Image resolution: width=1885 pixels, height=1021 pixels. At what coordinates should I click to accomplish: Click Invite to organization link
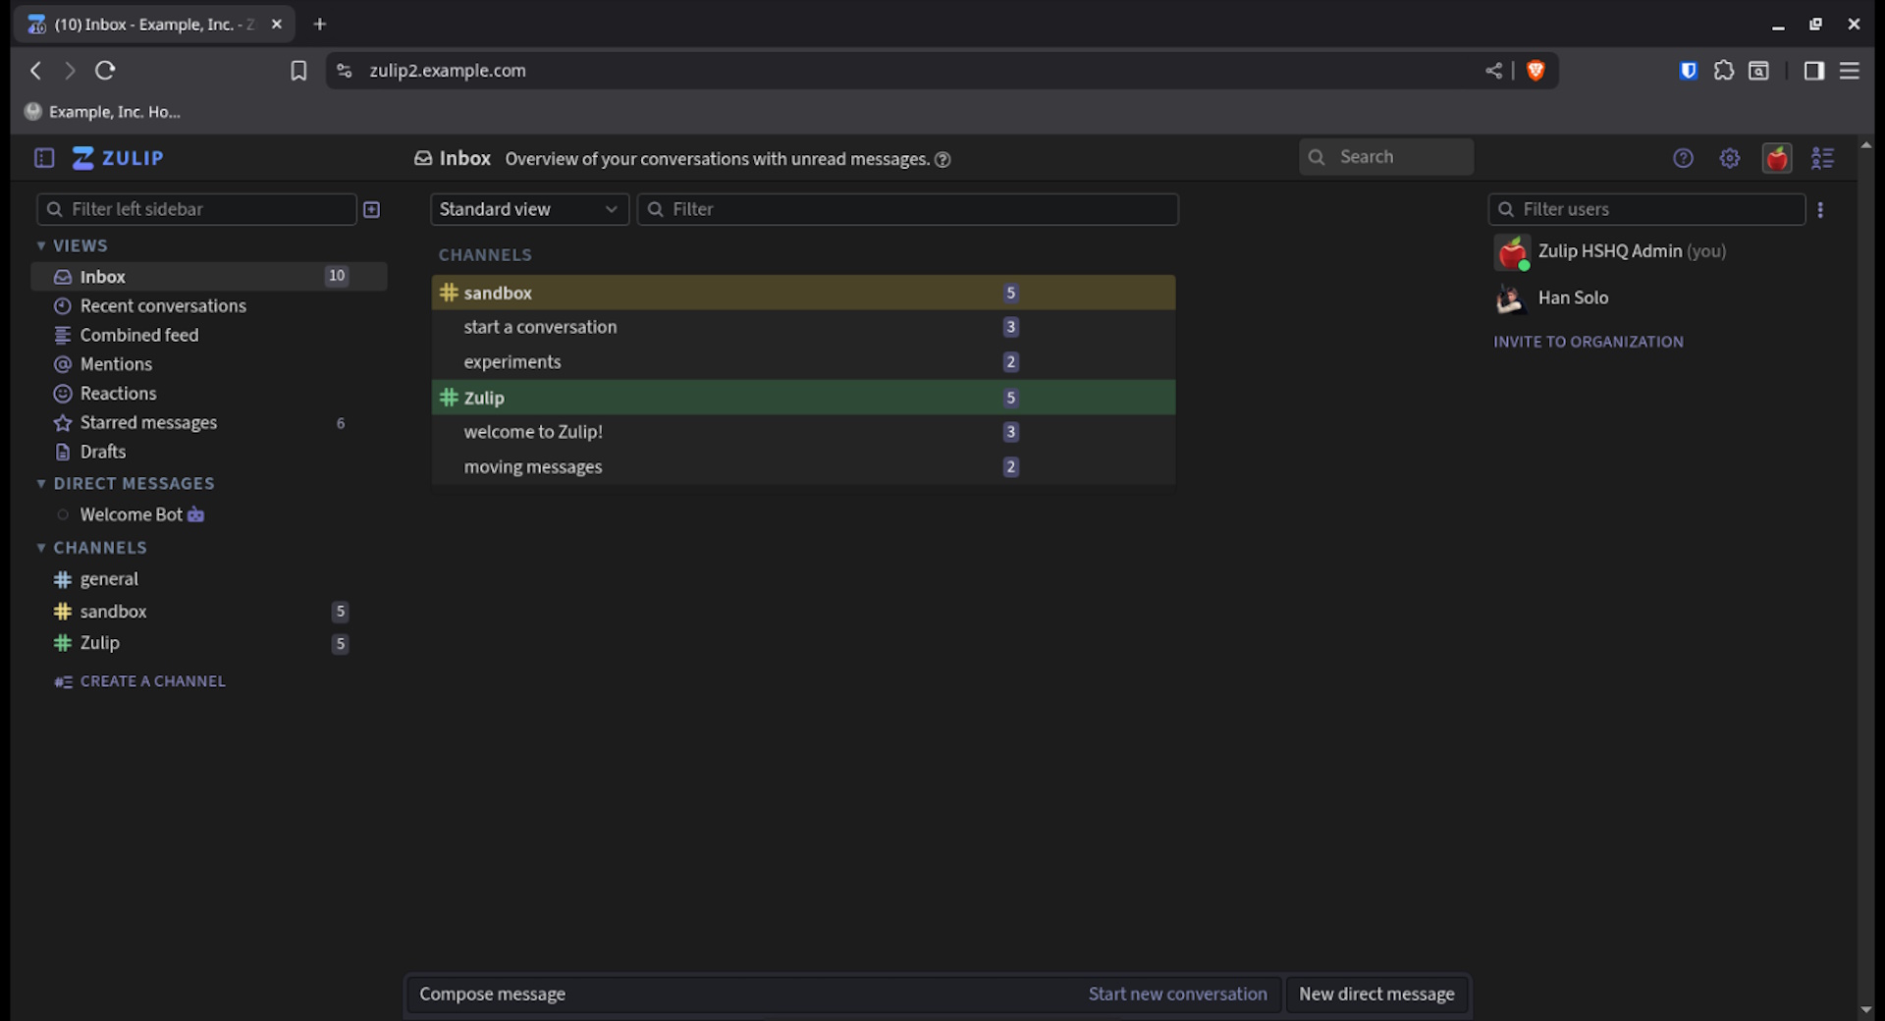(1588, 342)
